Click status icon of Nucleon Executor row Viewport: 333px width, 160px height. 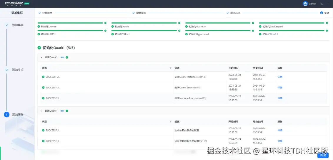[43, 98]
